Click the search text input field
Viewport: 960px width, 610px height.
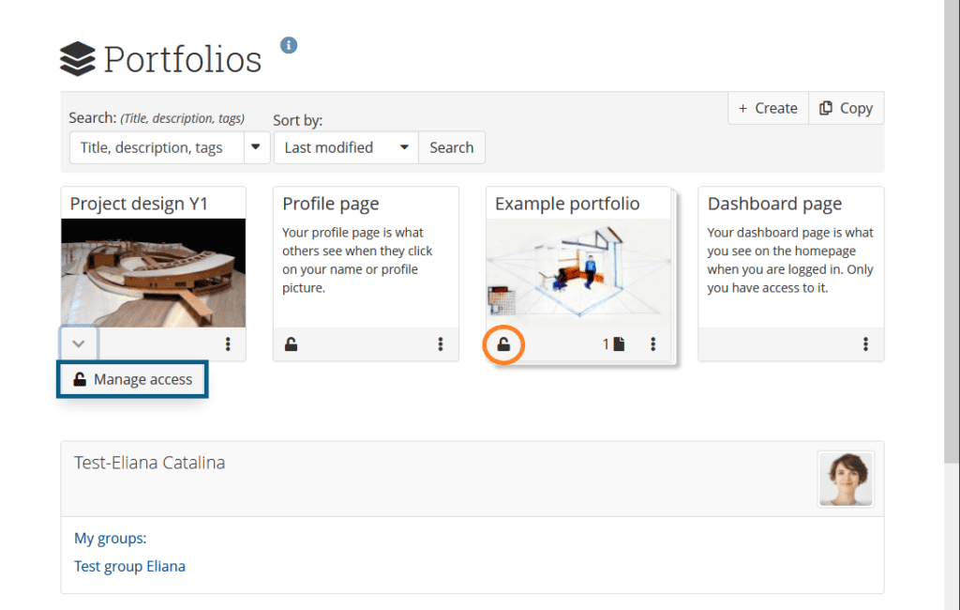(156, 147)
